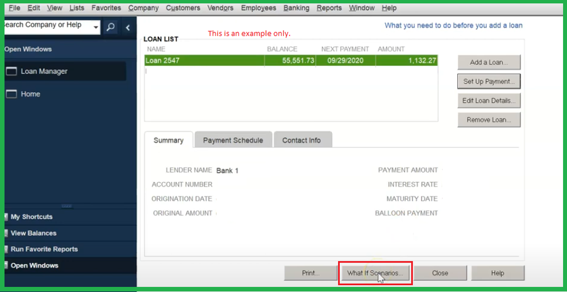
Task: Click the balance value 55,551.73
Action: (298, 61)
